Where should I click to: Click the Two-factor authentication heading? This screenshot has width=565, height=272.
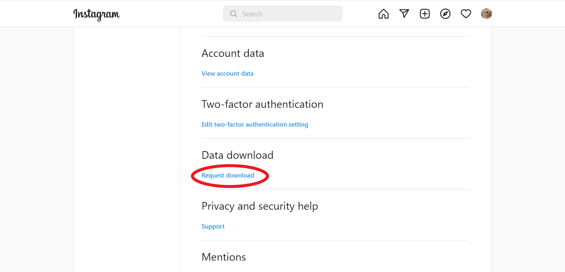coord(262,104)
